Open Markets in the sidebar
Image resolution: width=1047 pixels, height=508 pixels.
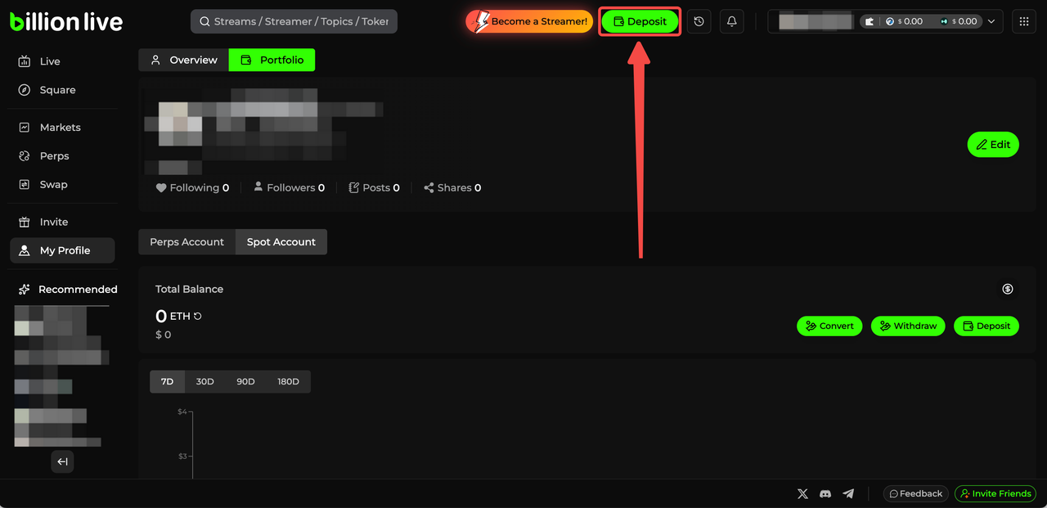[60, 128]
